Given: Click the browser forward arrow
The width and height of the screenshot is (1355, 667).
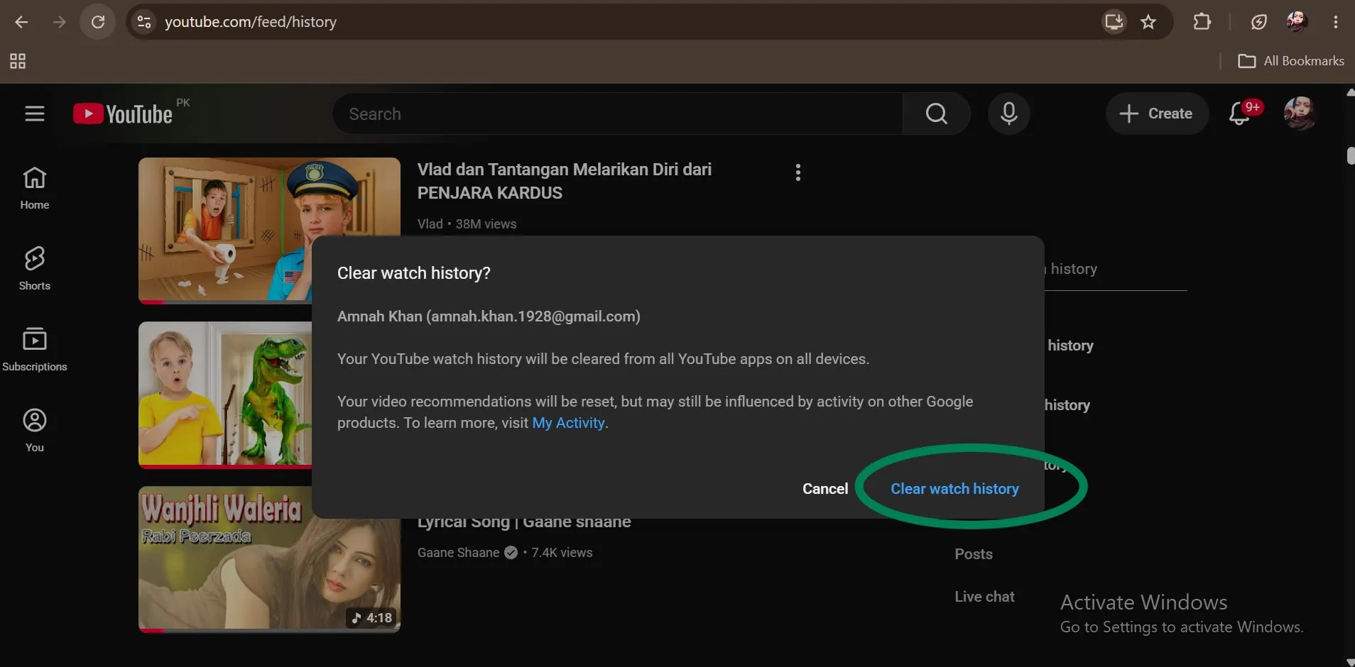Looking at the screenshot, I should click(x=60, y=22).
